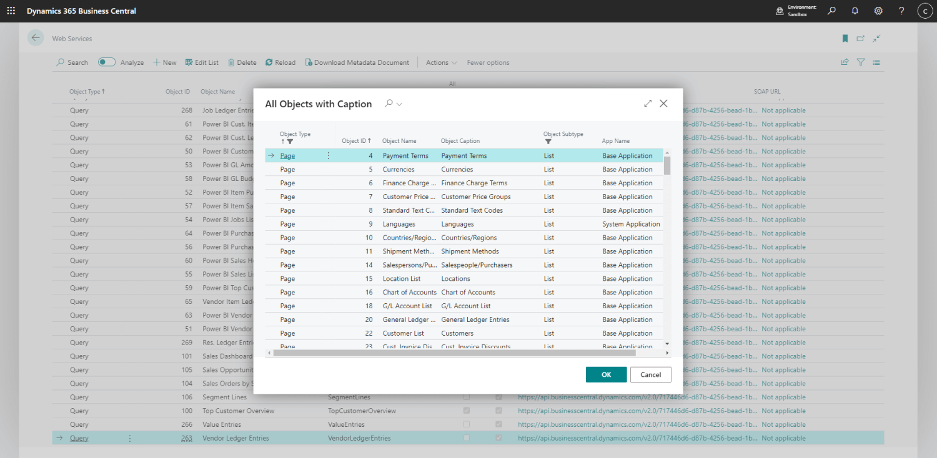Click Reload in the toolbar
This screenshot has height=458, width=937.
click(280, 62)
